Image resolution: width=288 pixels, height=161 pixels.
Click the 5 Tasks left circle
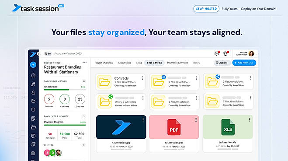click(49, 99)
